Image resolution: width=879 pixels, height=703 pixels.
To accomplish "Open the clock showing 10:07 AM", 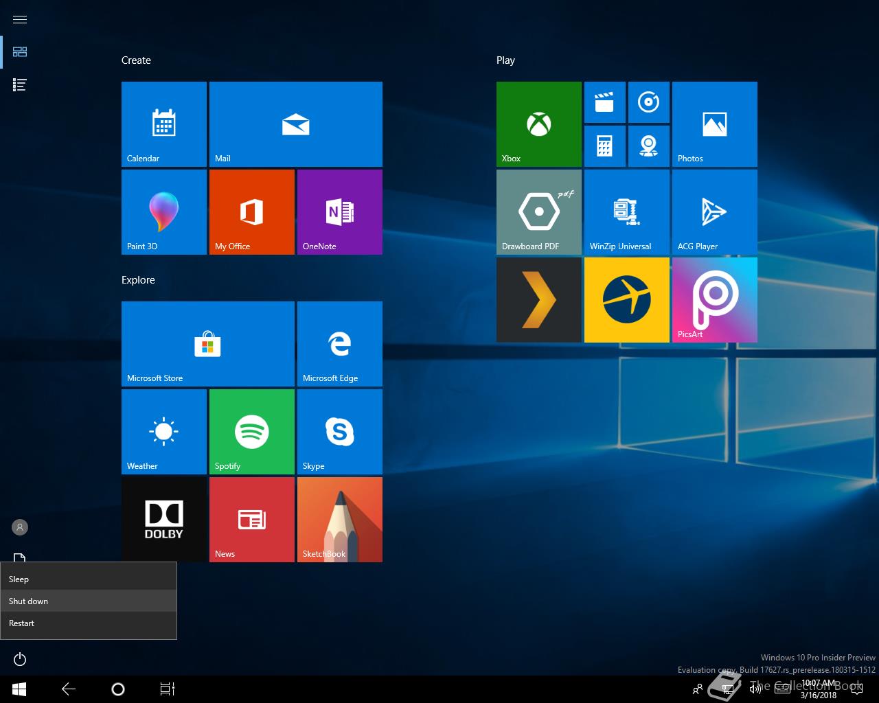I will click(x=819, y=689).
